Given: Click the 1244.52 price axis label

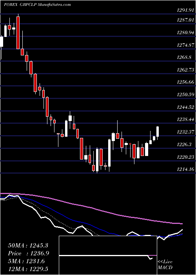Looking at the screenshot, I should [185, 107].
